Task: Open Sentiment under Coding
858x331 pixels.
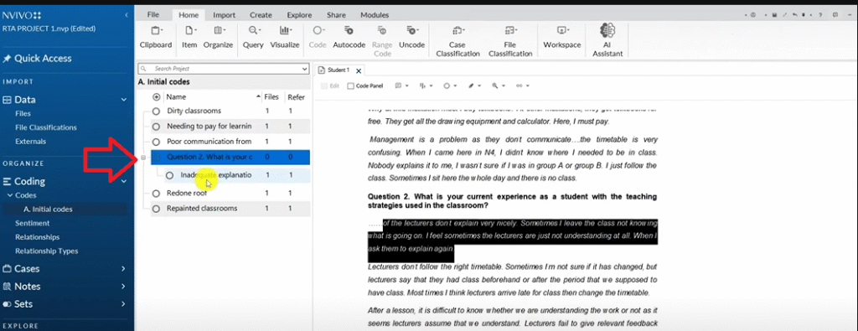Action: [x=33, y=223]
